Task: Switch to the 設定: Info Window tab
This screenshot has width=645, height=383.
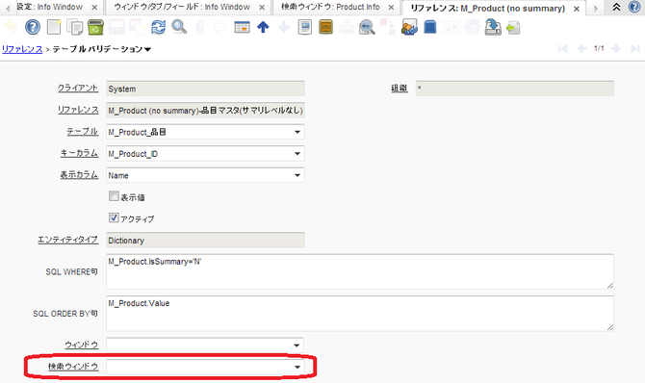Action: point(49,7)
